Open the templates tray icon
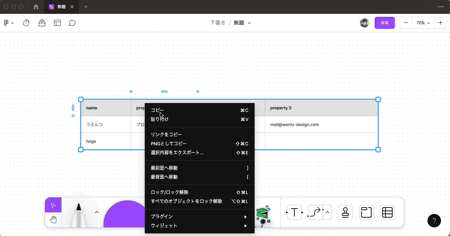This screenshot has height=236, width=450. pos(57,23)
